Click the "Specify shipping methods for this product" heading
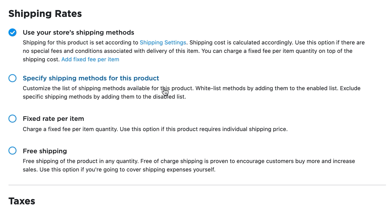Screen dimensions: 391x207 [91, 78]
